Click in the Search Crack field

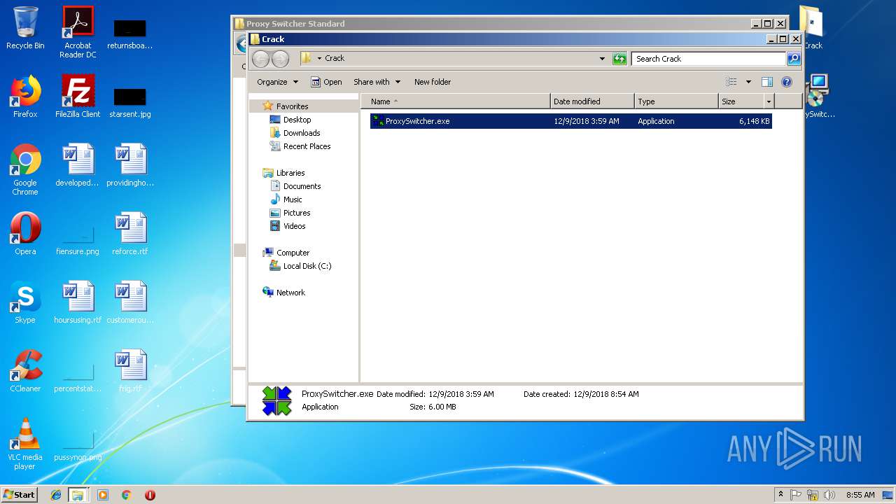(708, 59)
